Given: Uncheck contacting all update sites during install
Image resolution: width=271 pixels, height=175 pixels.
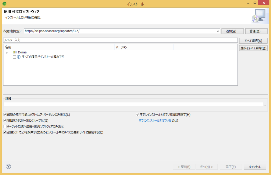Looking at the screenshot, I should tap(4, 132).
